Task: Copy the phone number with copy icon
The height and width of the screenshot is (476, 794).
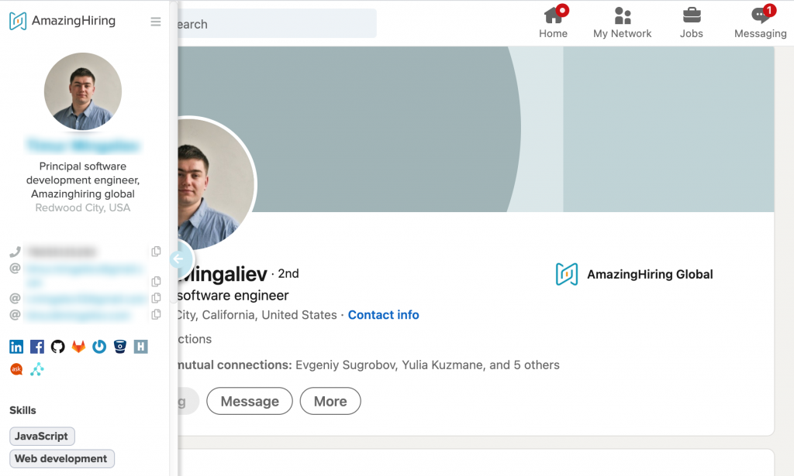Action: coord(156,251)
